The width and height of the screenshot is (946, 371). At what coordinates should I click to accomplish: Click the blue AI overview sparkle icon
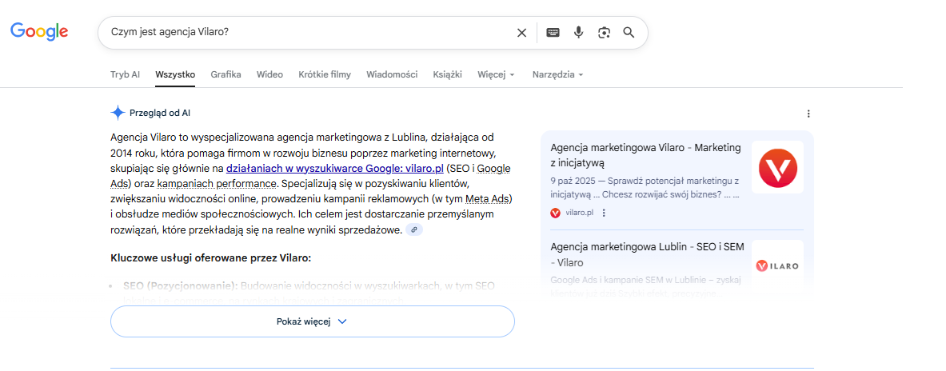click(118, 113)
